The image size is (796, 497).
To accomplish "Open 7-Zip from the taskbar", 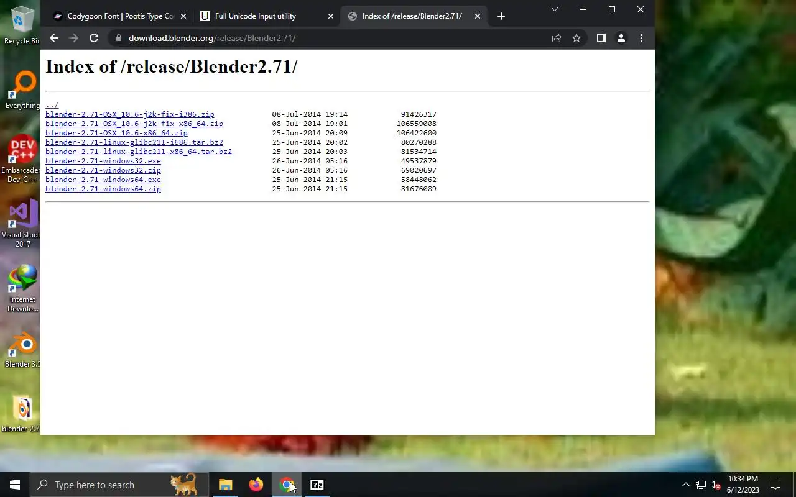I will pos(317,485).
